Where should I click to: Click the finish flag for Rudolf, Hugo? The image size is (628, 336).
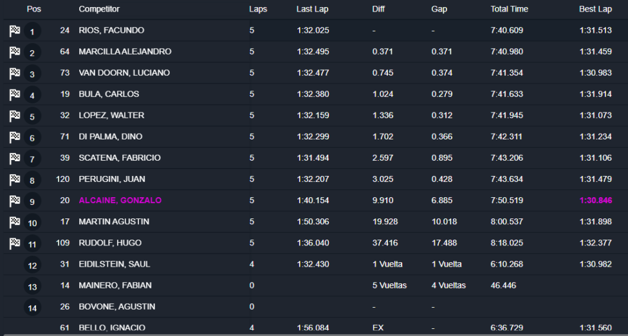point(15,243)
